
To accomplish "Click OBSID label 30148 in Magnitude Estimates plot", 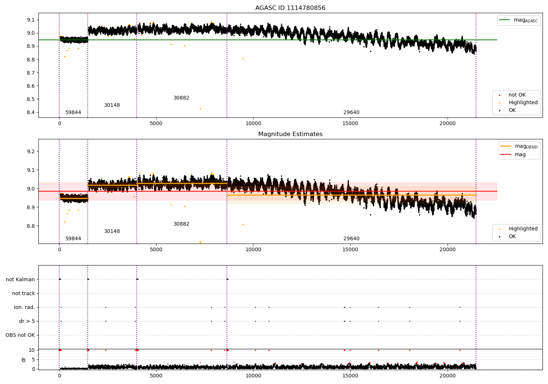I will tap(112, 231).
